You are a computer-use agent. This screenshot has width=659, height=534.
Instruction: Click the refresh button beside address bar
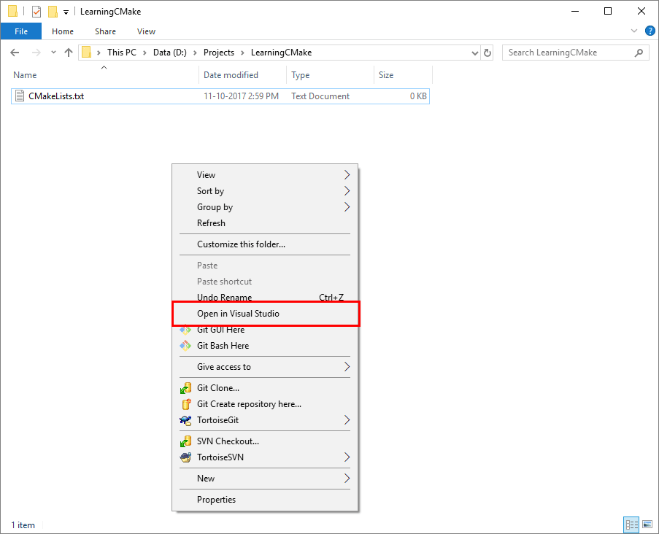tap(487, 53)
